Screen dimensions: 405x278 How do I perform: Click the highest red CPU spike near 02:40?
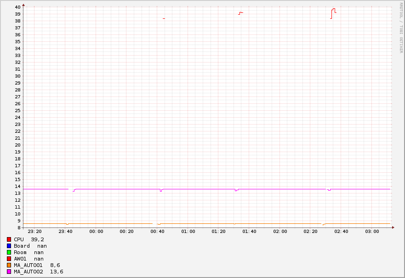click(x=334, y=9)
